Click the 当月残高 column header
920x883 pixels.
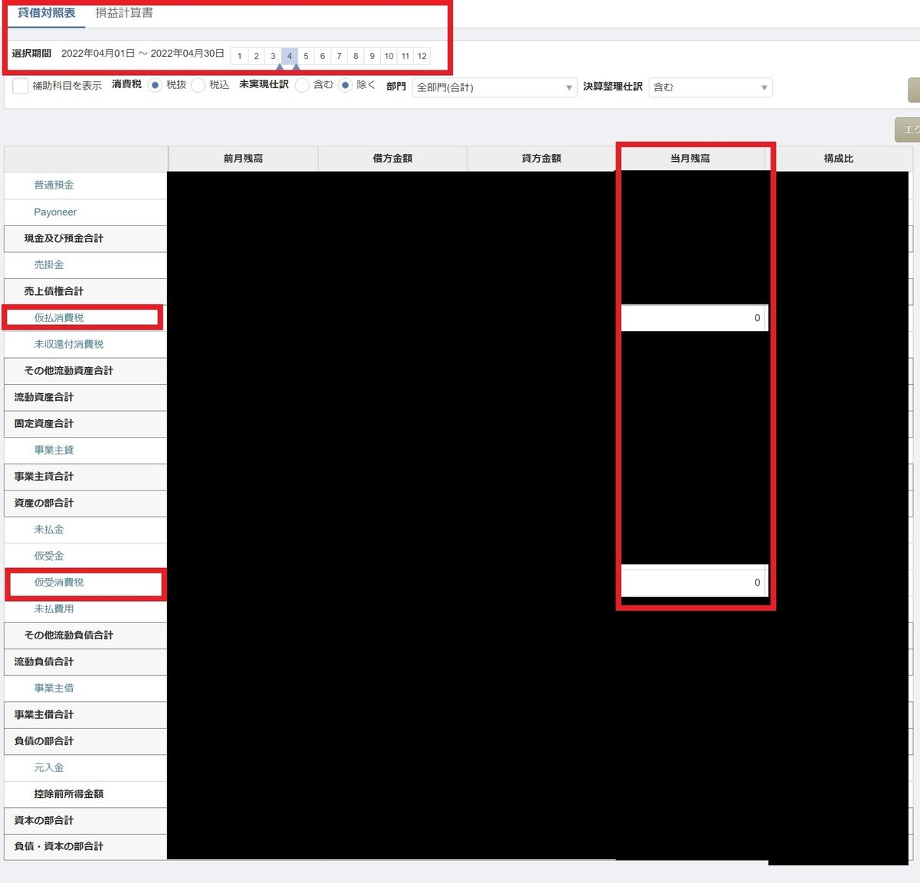pos(690,159)
